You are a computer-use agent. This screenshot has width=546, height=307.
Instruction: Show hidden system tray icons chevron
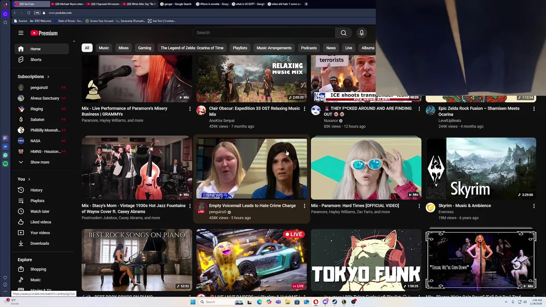click(506, 302)
